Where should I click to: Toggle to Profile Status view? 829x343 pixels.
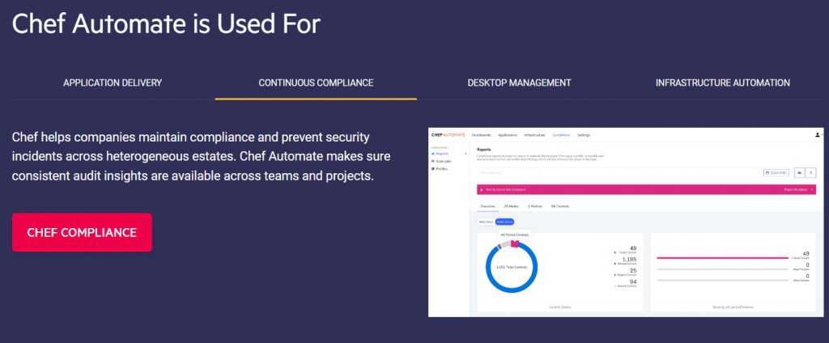504,221
